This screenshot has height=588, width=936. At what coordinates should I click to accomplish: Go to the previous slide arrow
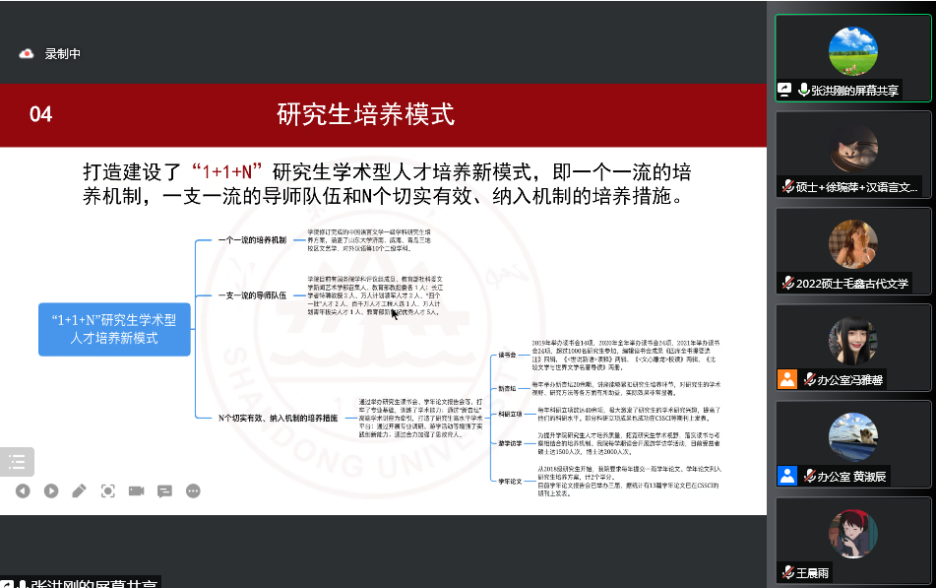(x=23, y=490)
